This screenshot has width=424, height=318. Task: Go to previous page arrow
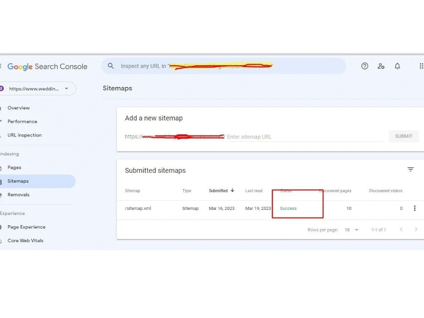401,229
